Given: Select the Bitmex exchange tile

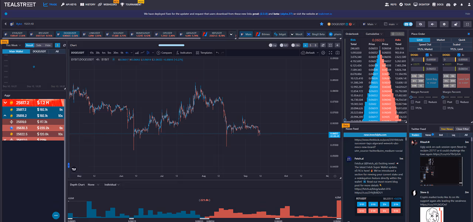Looking at the screenshot, I should click(x=263, y=34).
